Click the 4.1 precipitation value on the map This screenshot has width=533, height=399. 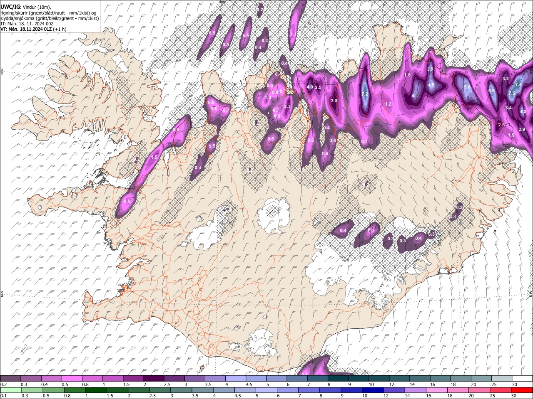415,96
